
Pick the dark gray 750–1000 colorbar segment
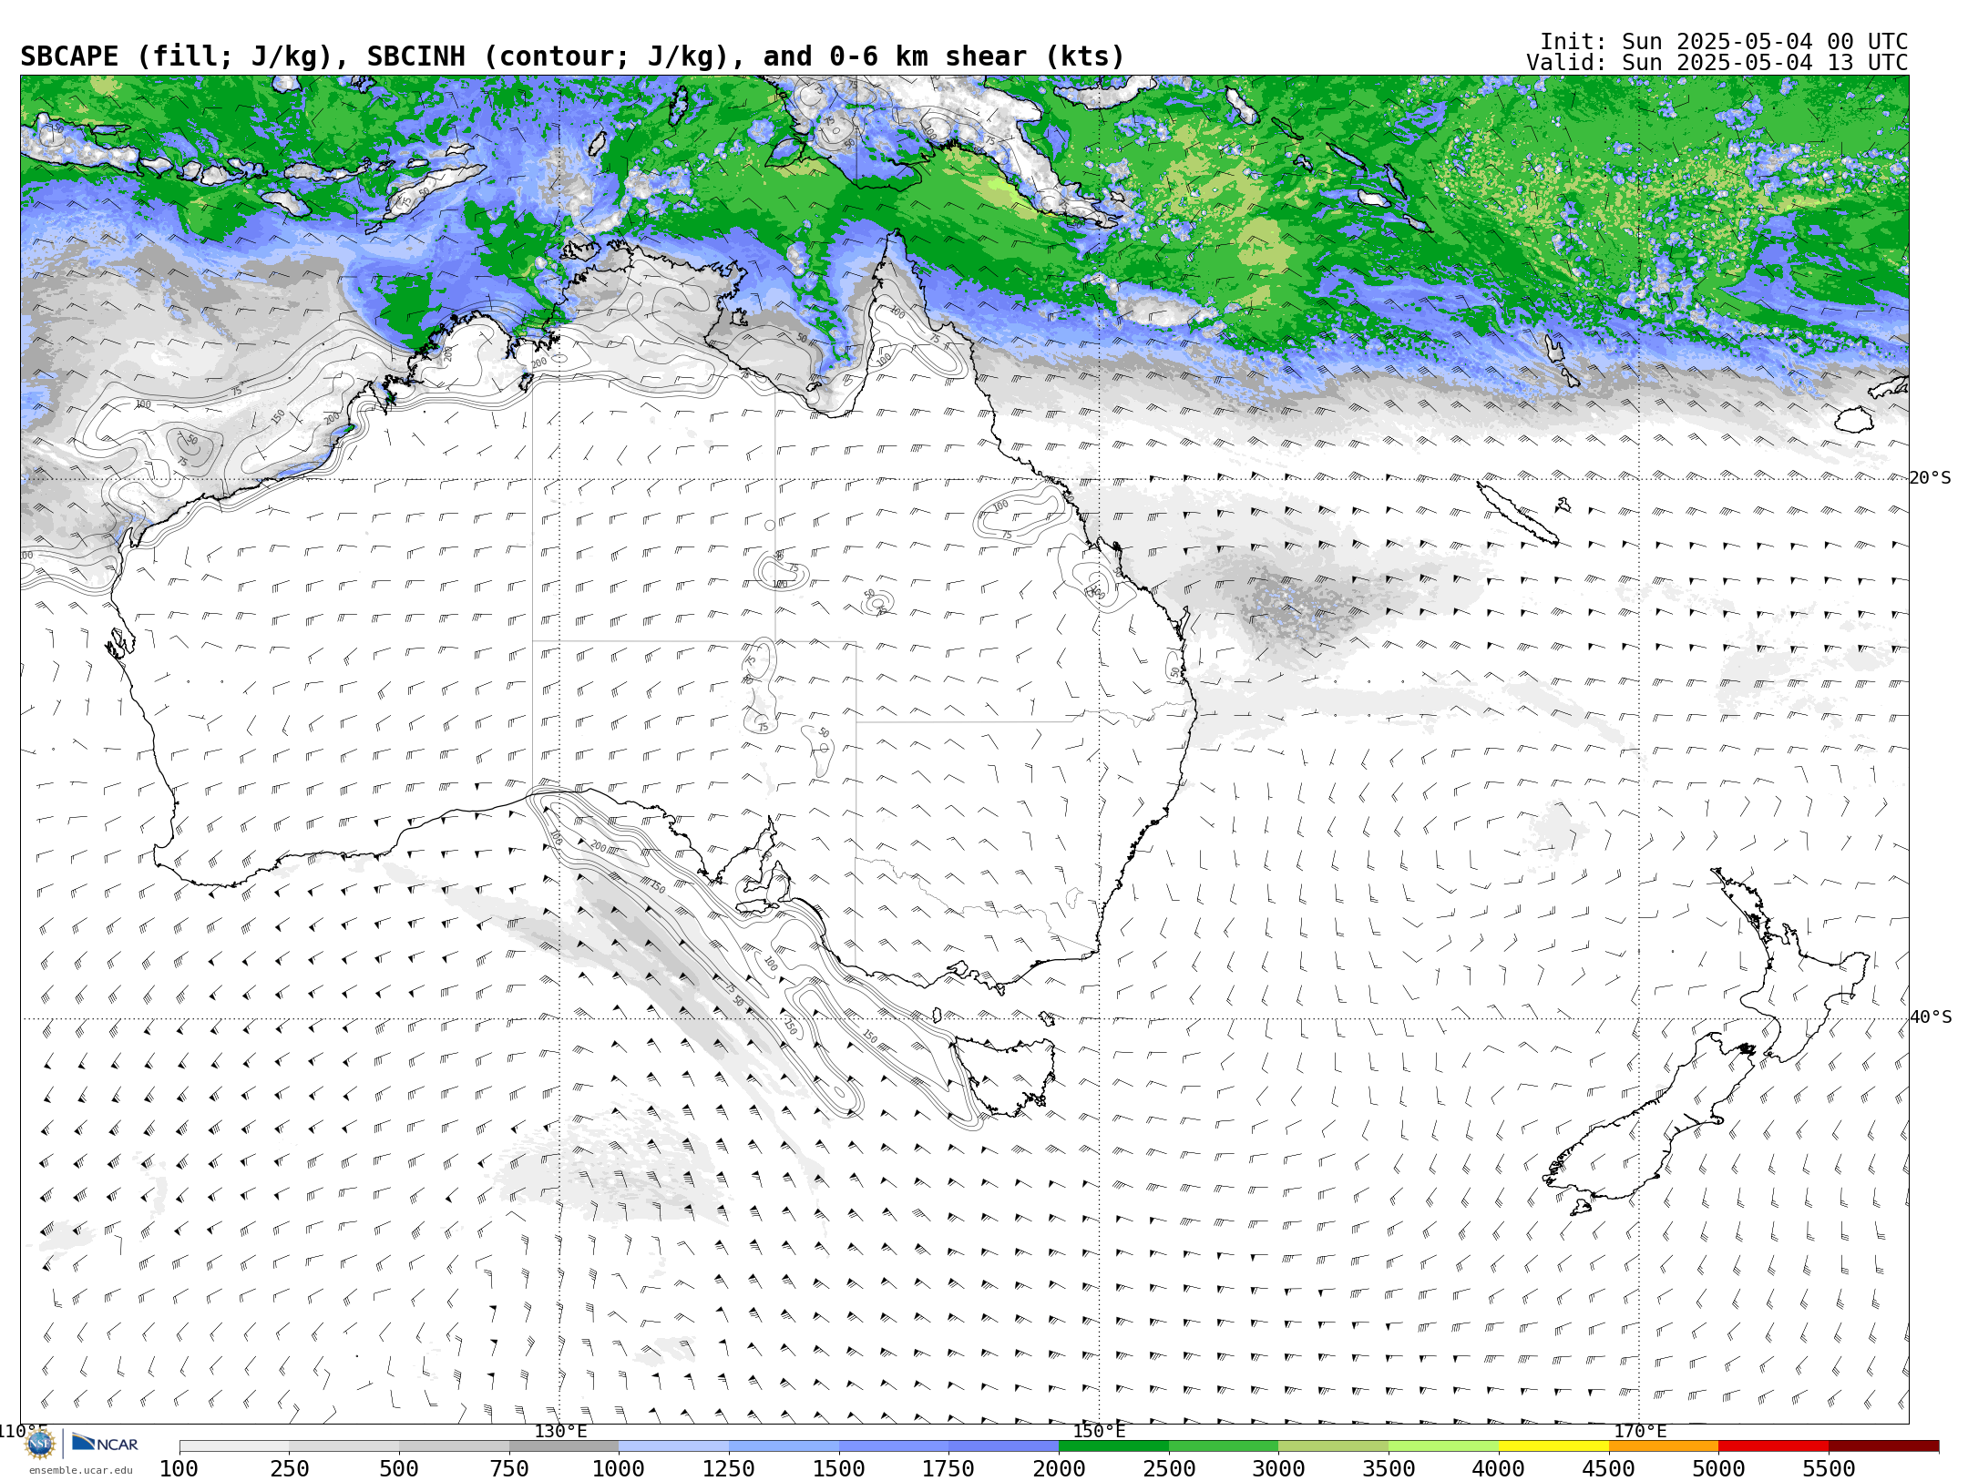pyautogui.click(x=564, y=1446)
